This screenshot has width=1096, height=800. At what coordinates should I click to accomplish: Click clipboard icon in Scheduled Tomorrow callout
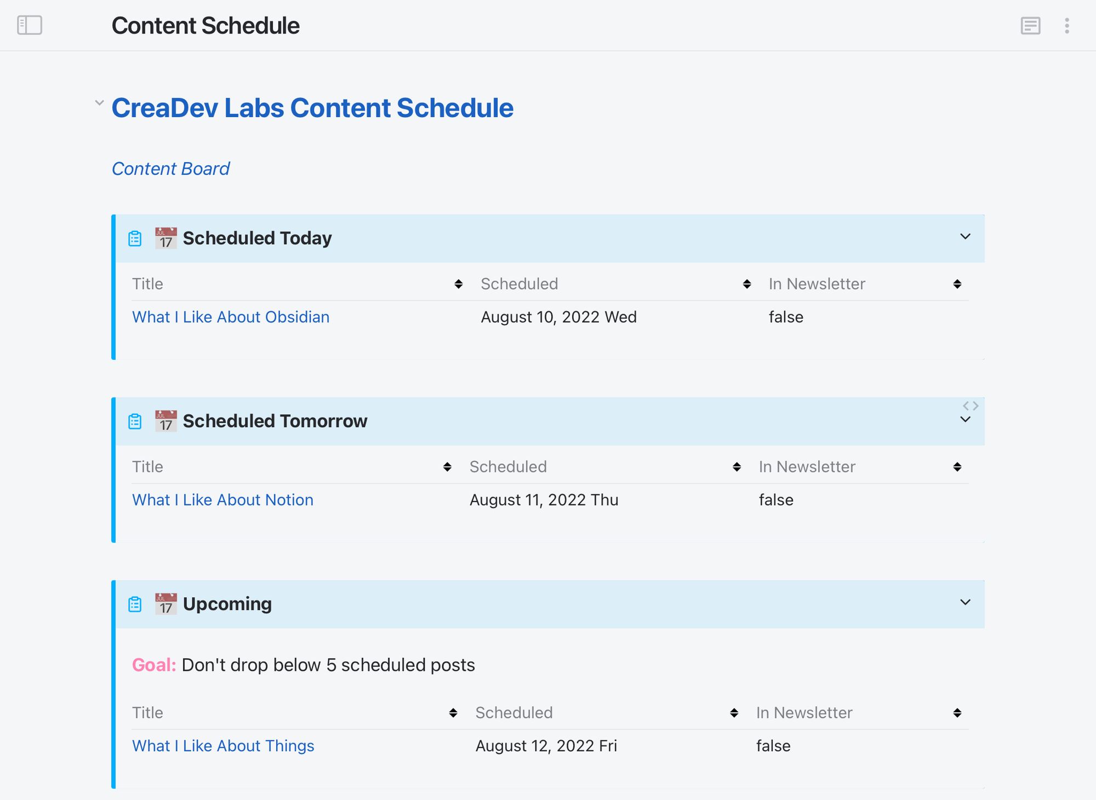(x=135, y=421)
